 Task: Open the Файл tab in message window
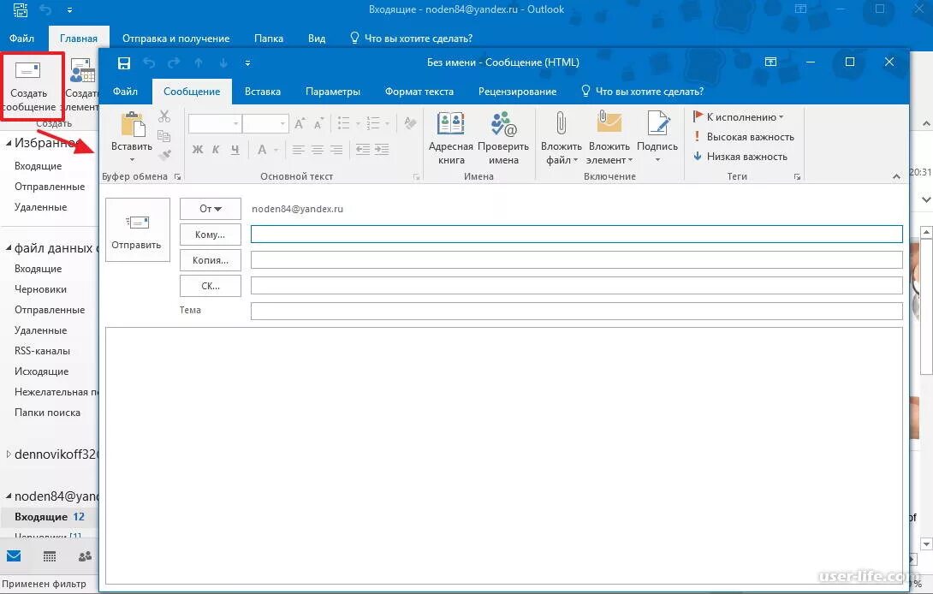click(x=125, y=92)
